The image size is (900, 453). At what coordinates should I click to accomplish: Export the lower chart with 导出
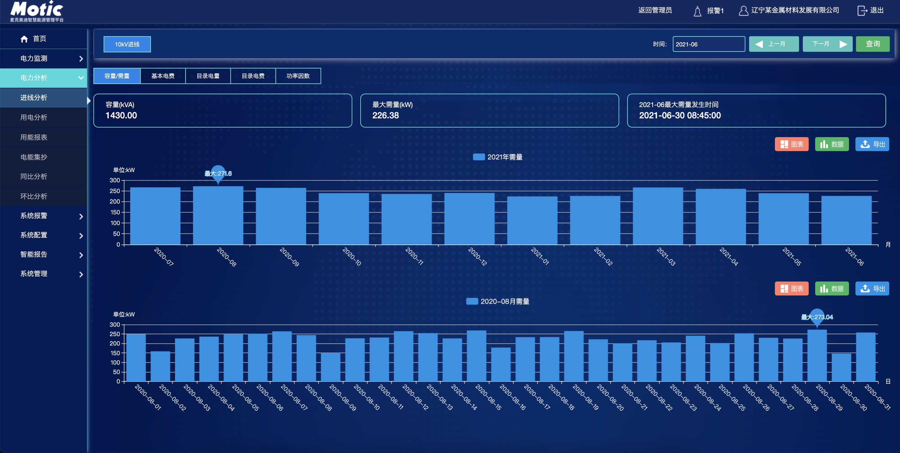[x=872, y=288]
